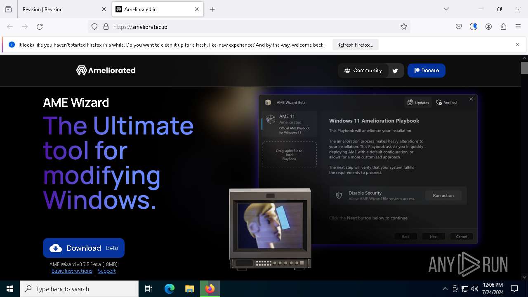Open the volume speaker tray icon
This screenshot has width=528, height=297.
pyautogui.click(x=475, y=289)
